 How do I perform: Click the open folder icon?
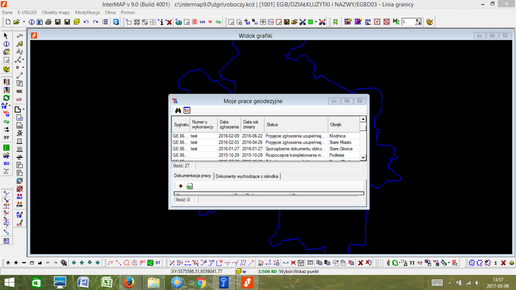16,21
